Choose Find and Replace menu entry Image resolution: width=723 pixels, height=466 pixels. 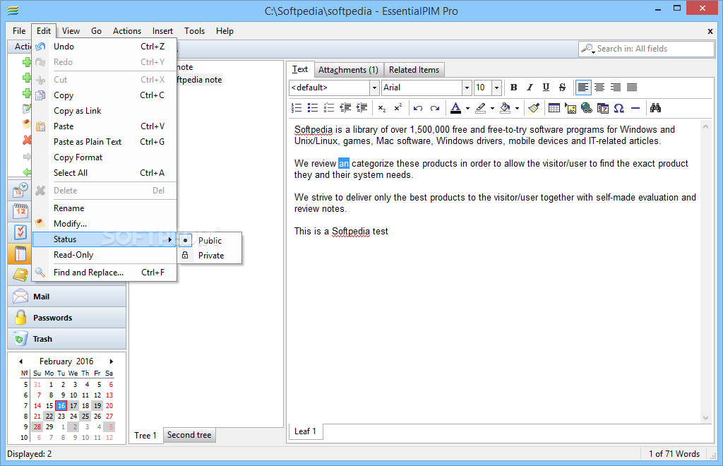click(x=104, y=273)
